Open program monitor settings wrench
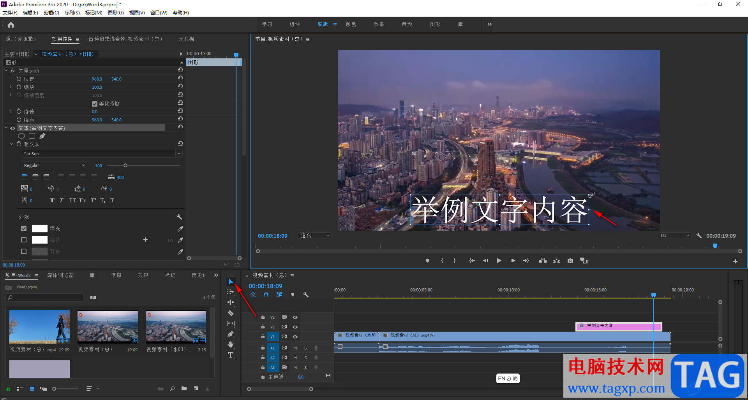The height and width of the screenshot is (400, 748). tap(699, 235)
